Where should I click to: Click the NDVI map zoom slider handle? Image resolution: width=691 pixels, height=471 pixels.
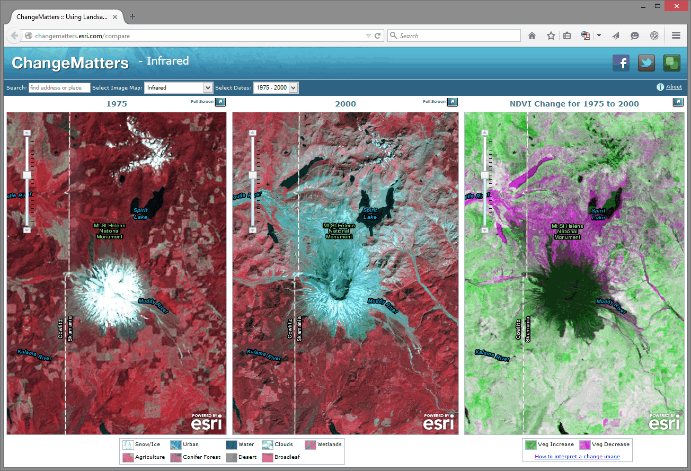(x=484, y=175)
